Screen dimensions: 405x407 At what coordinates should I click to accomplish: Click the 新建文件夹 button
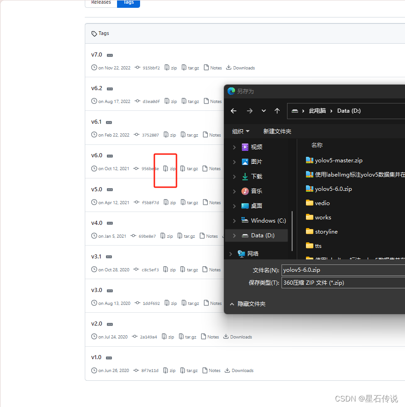(x=277, y=132)
